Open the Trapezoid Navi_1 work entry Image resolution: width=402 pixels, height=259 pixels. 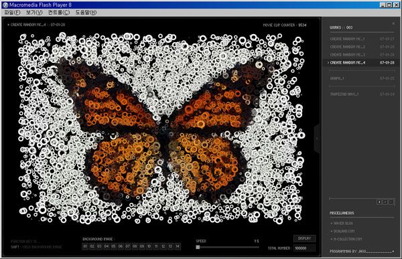point(362,94)
